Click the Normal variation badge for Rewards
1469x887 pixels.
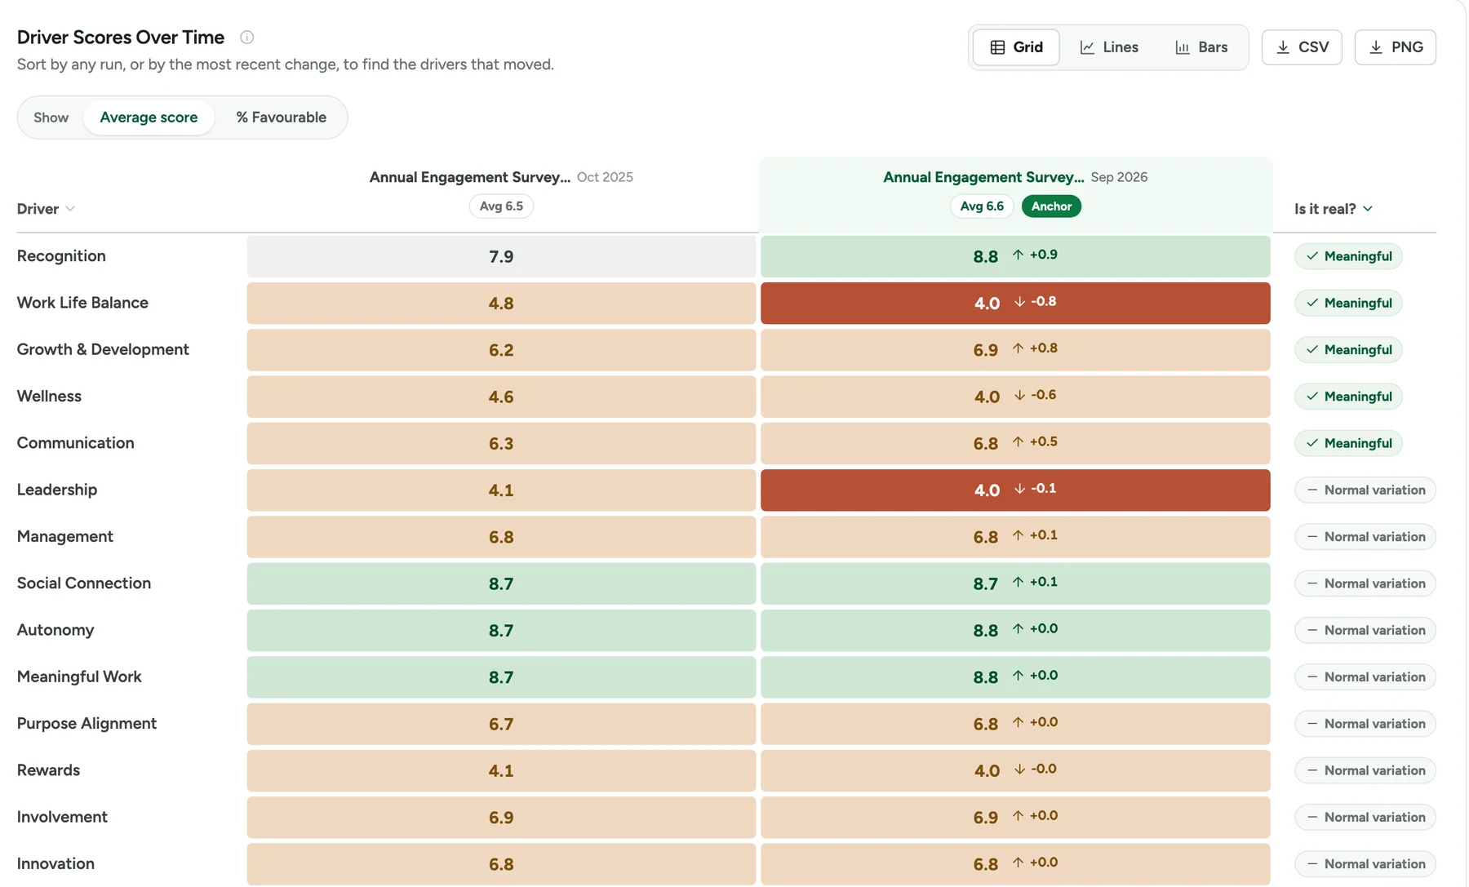click(x=1365, y=770)
